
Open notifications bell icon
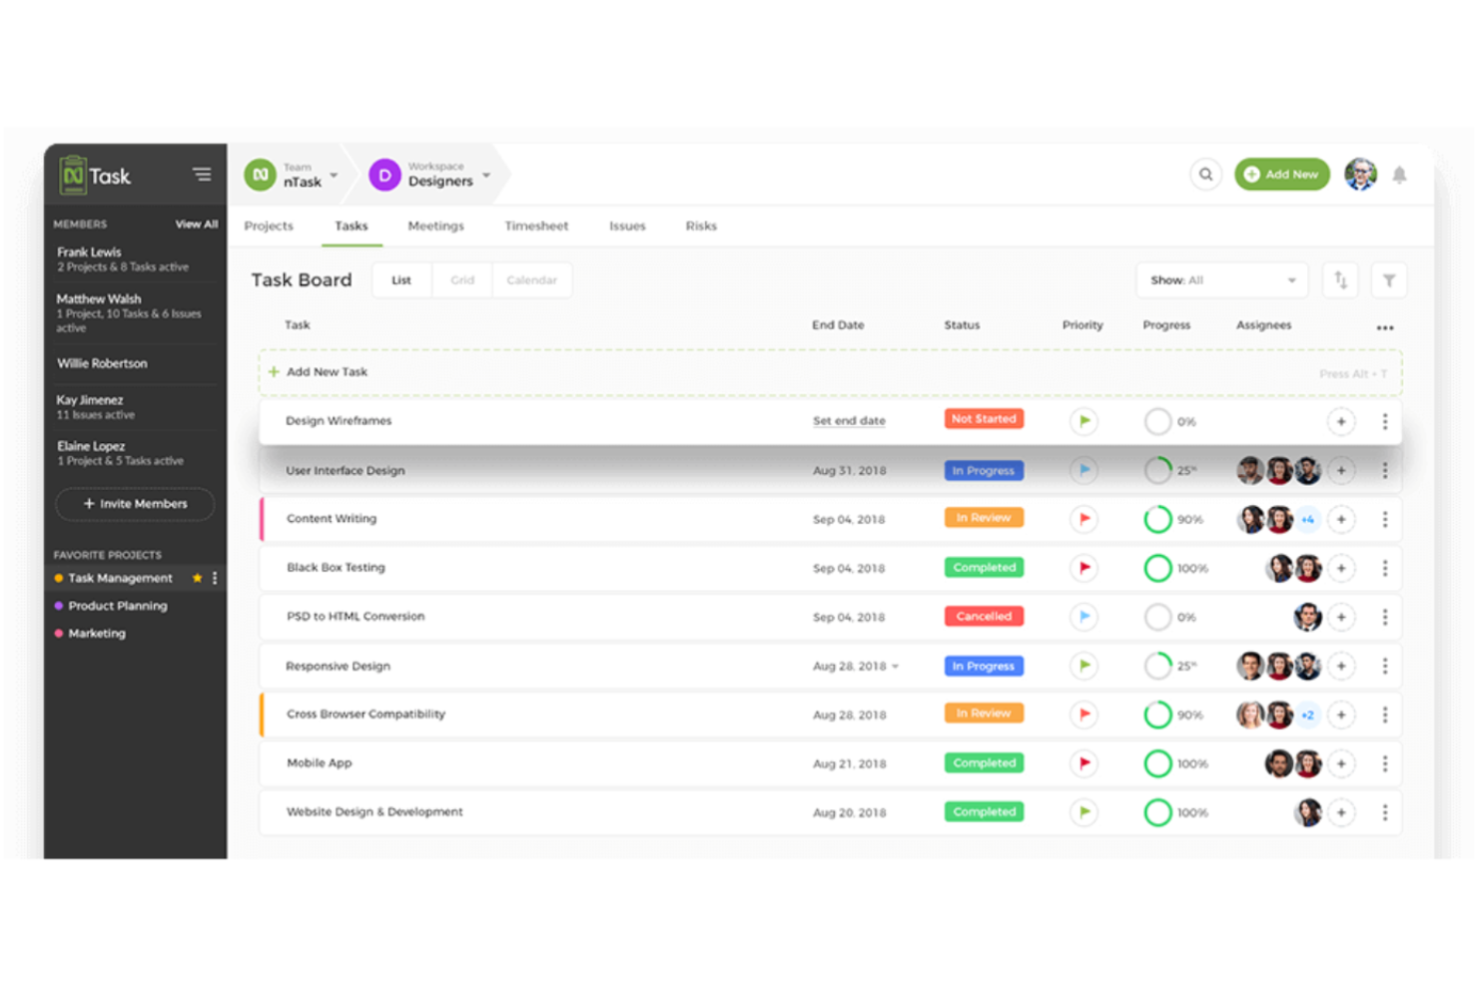coord(1399,175)
